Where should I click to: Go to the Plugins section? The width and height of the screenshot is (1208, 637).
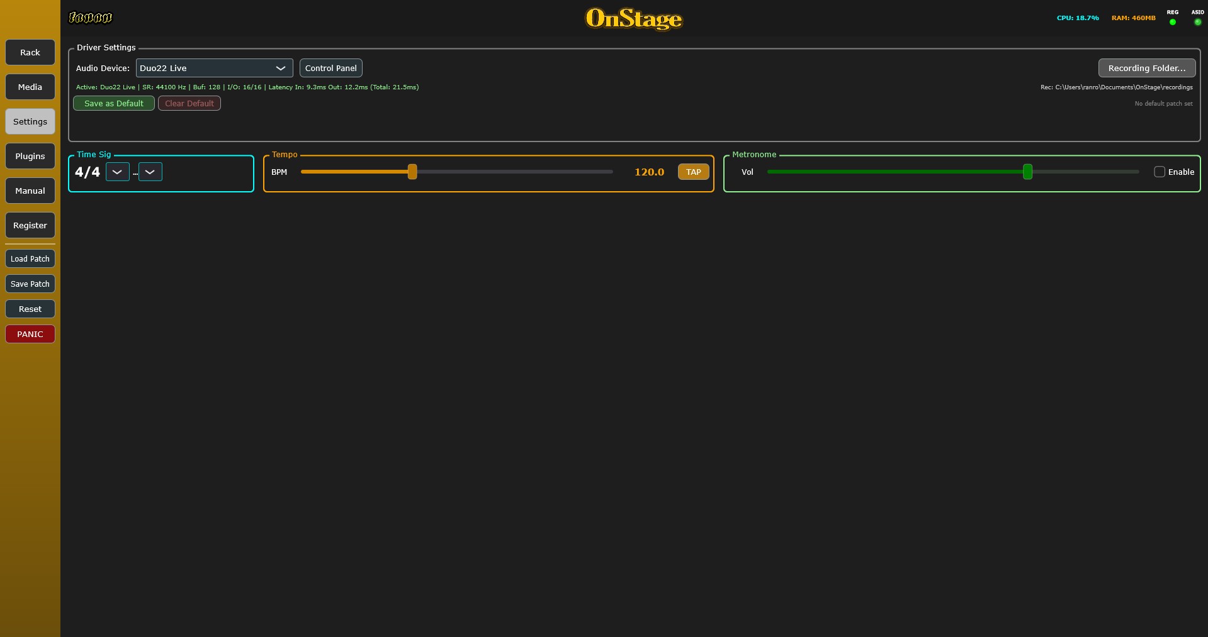[x=30, y=156]
